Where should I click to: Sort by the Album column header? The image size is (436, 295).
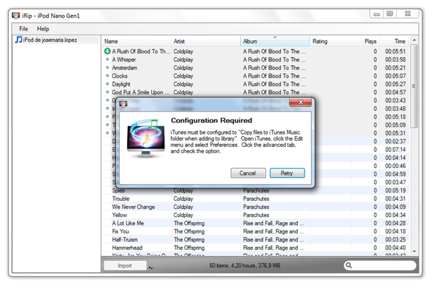pos(275,41)
